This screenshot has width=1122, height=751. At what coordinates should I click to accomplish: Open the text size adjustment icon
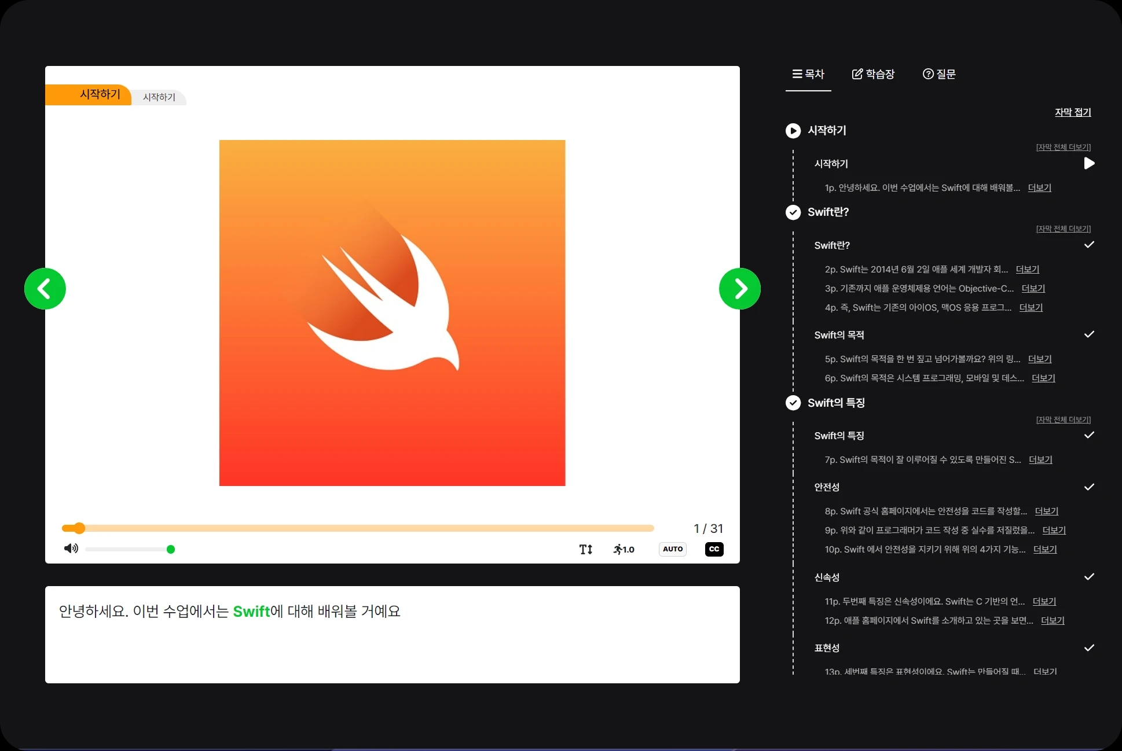tap(586, 549)
